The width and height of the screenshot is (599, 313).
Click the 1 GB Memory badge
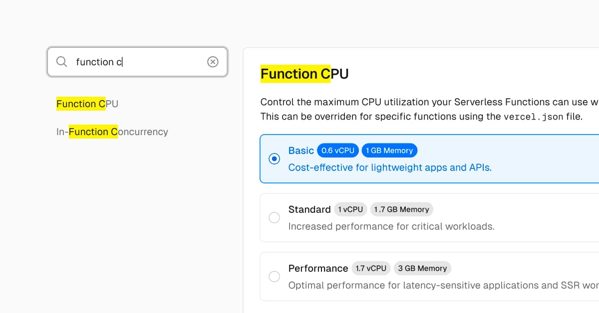pyautogui.click(x=389, y=151)
